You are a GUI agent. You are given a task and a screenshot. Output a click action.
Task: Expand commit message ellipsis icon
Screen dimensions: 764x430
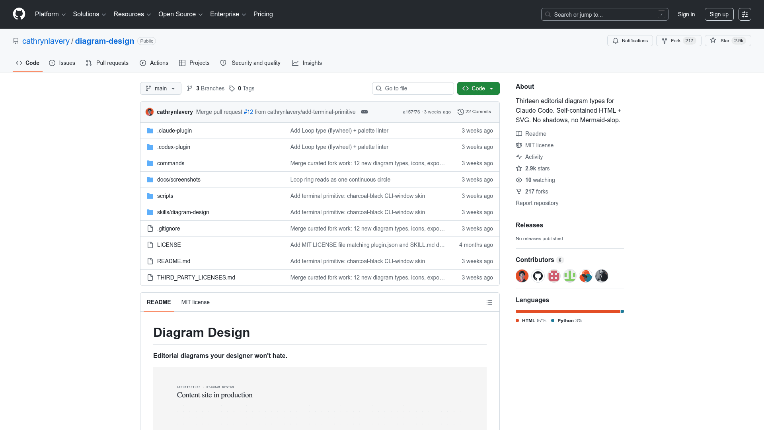pyautogui.click(x=364, y=112)
